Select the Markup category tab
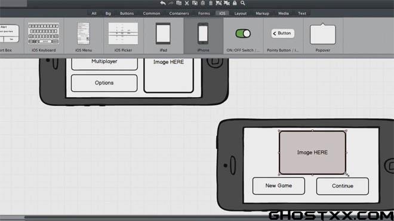This screenshot has width=394, height=221. click(262, 13)
